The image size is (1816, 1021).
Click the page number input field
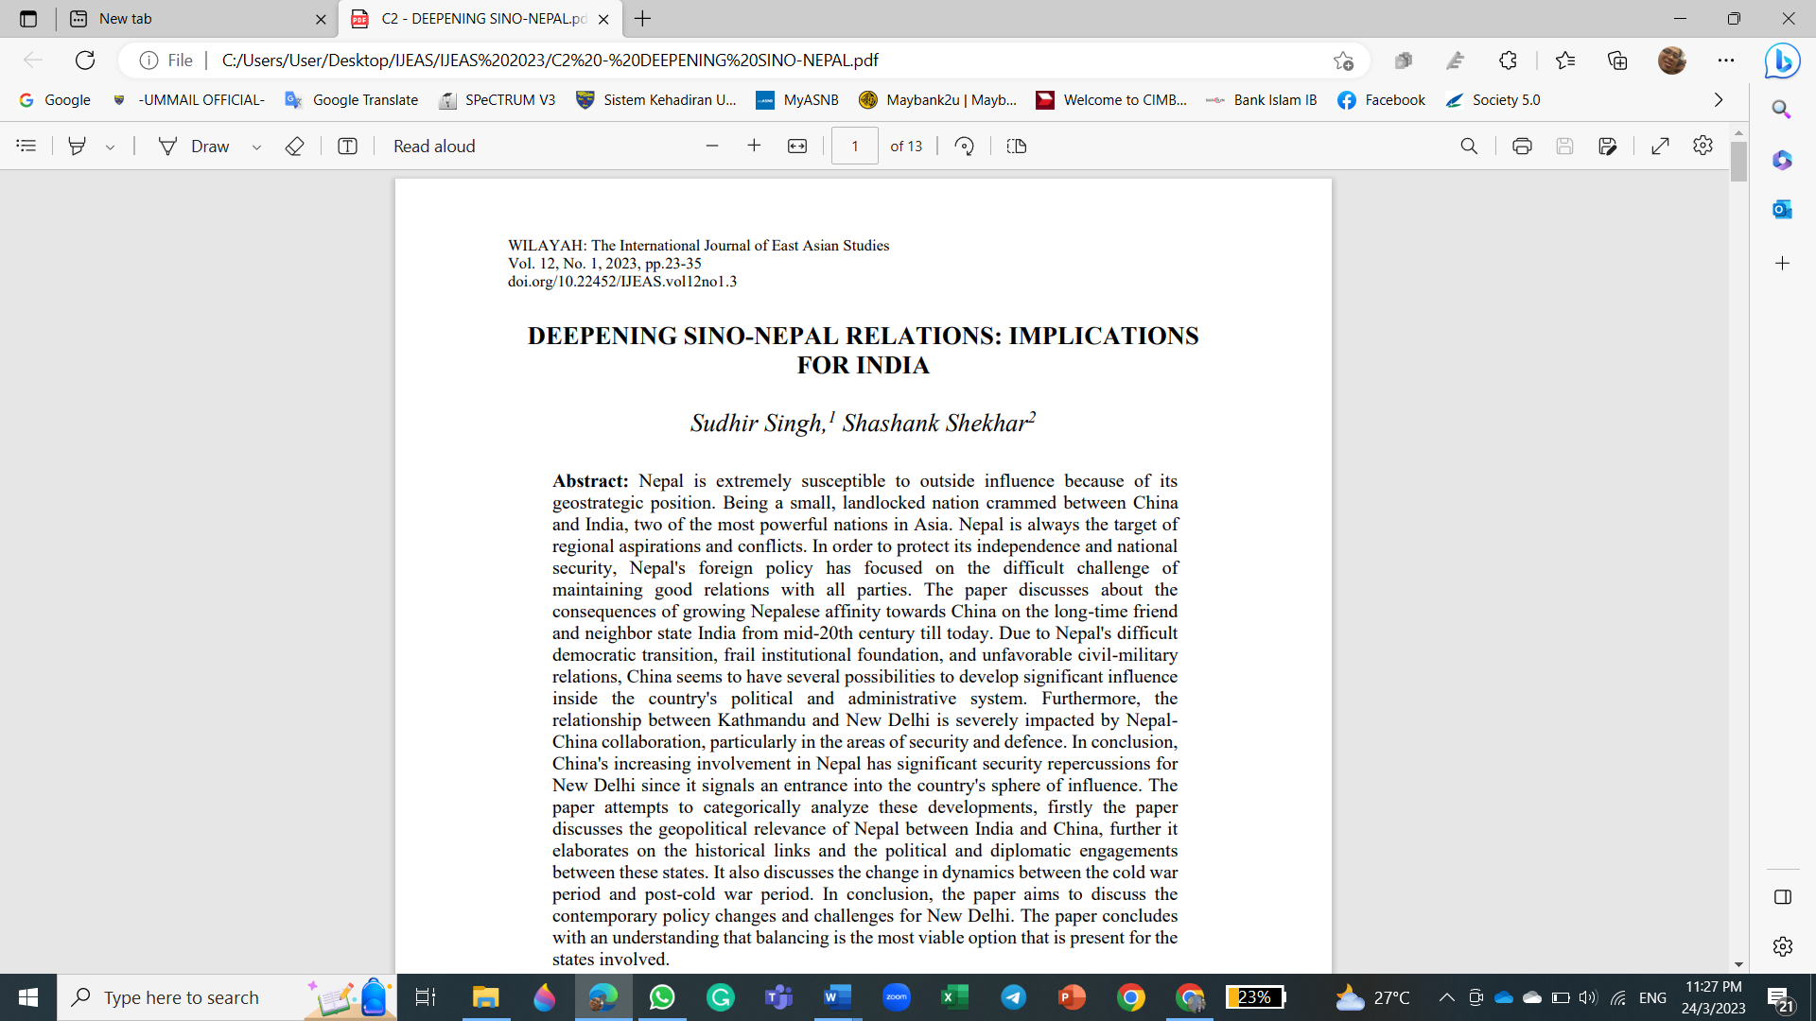click(x=855, y=146)
